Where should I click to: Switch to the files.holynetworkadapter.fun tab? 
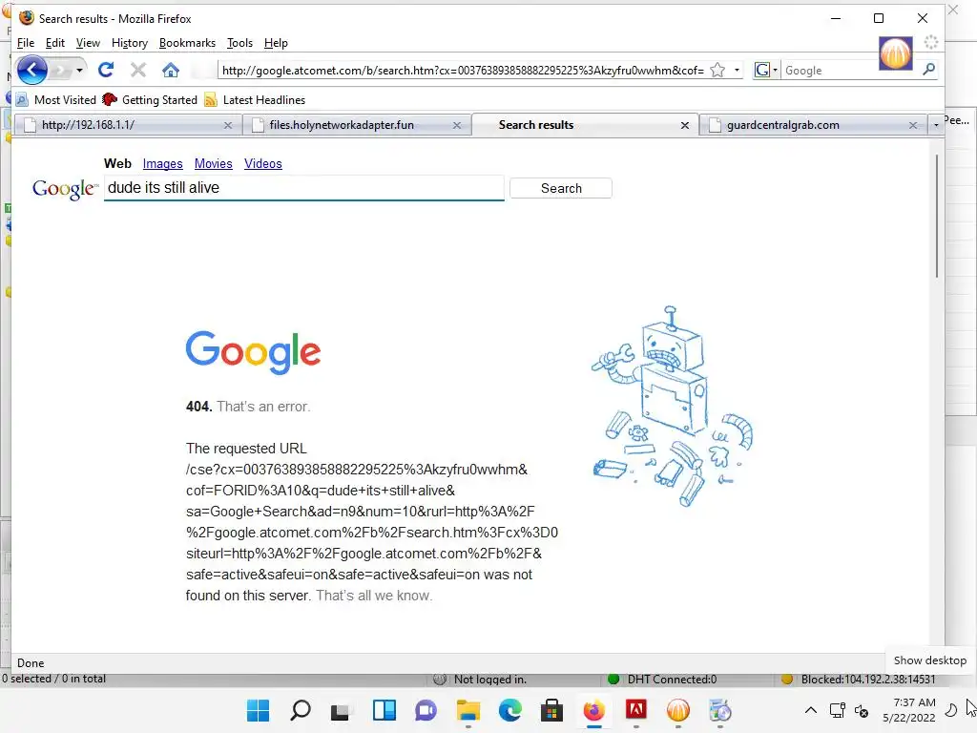coord(356,125)
